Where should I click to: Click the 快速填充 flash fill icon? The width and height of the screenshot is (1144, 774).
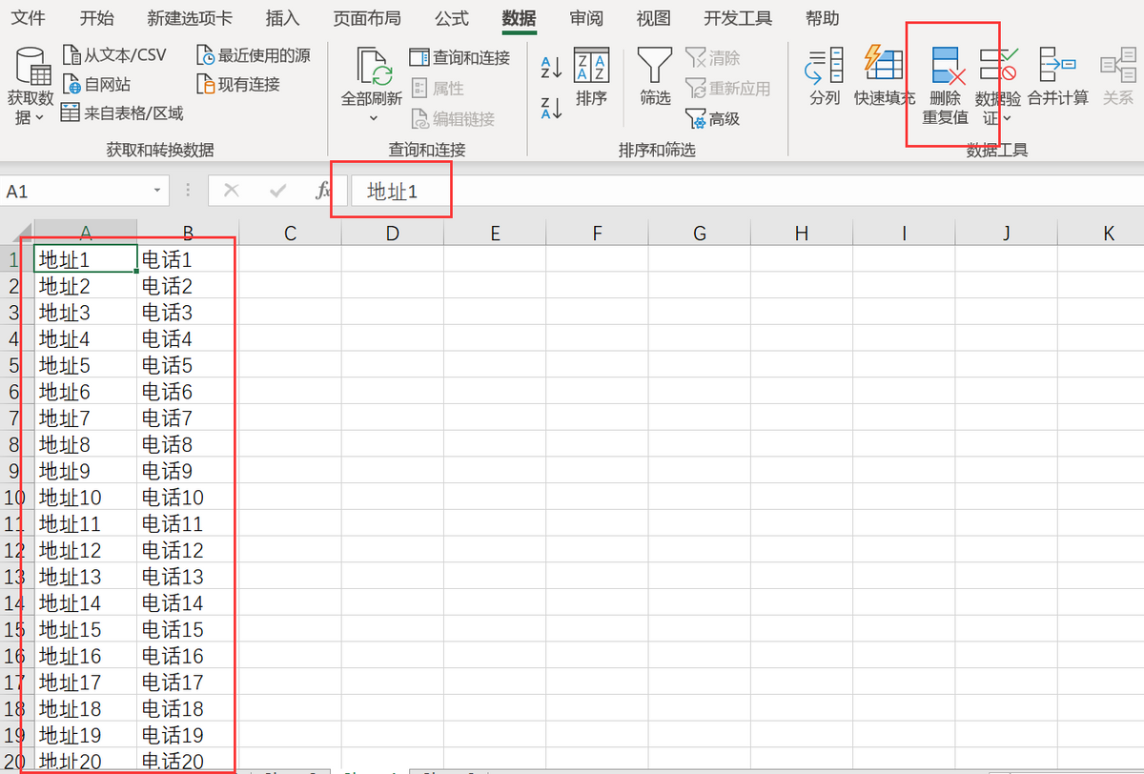pos(884,65)
